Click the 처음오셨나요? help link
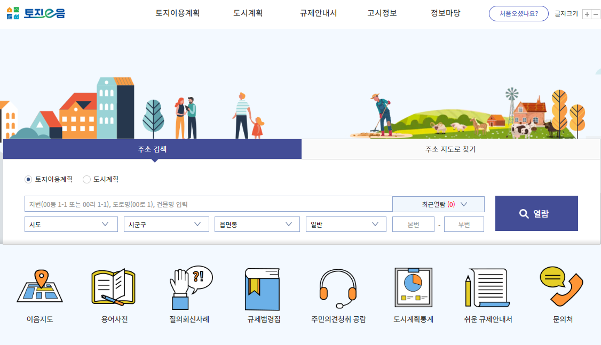The image size is (601, 345). [x=518, y=13]
